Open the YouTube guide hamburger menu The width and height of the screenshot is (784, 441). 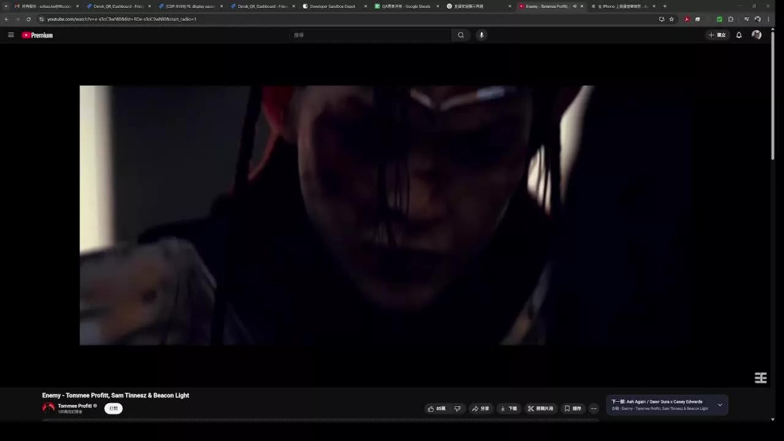(x=10, y=35)
